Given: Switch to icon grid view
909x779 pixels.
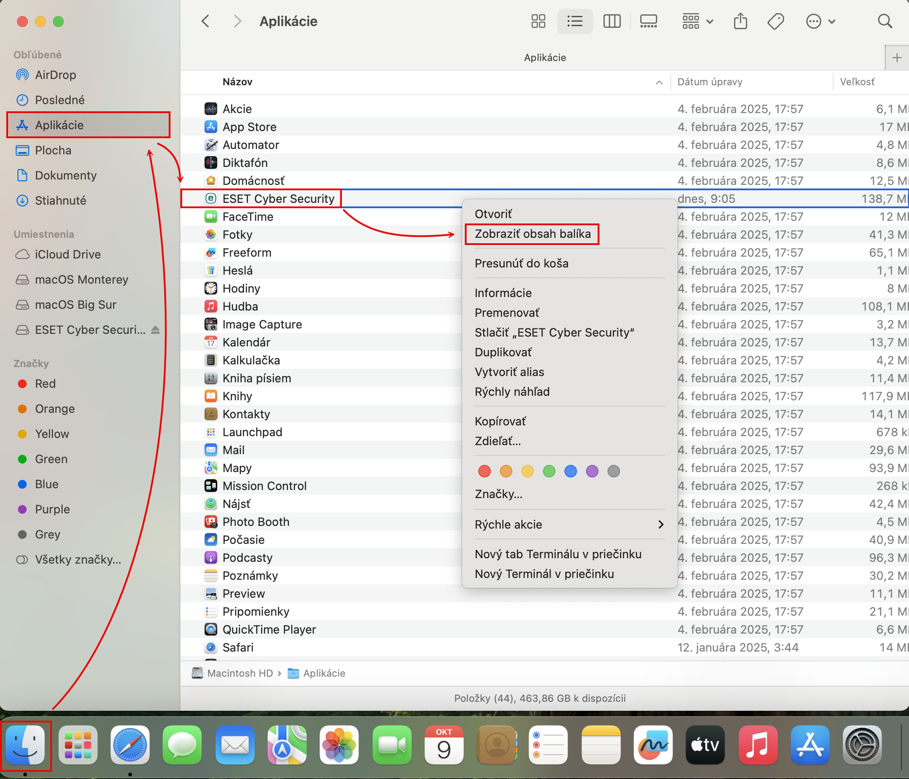Looking at the screenshot, I should (x=538, y=21).
